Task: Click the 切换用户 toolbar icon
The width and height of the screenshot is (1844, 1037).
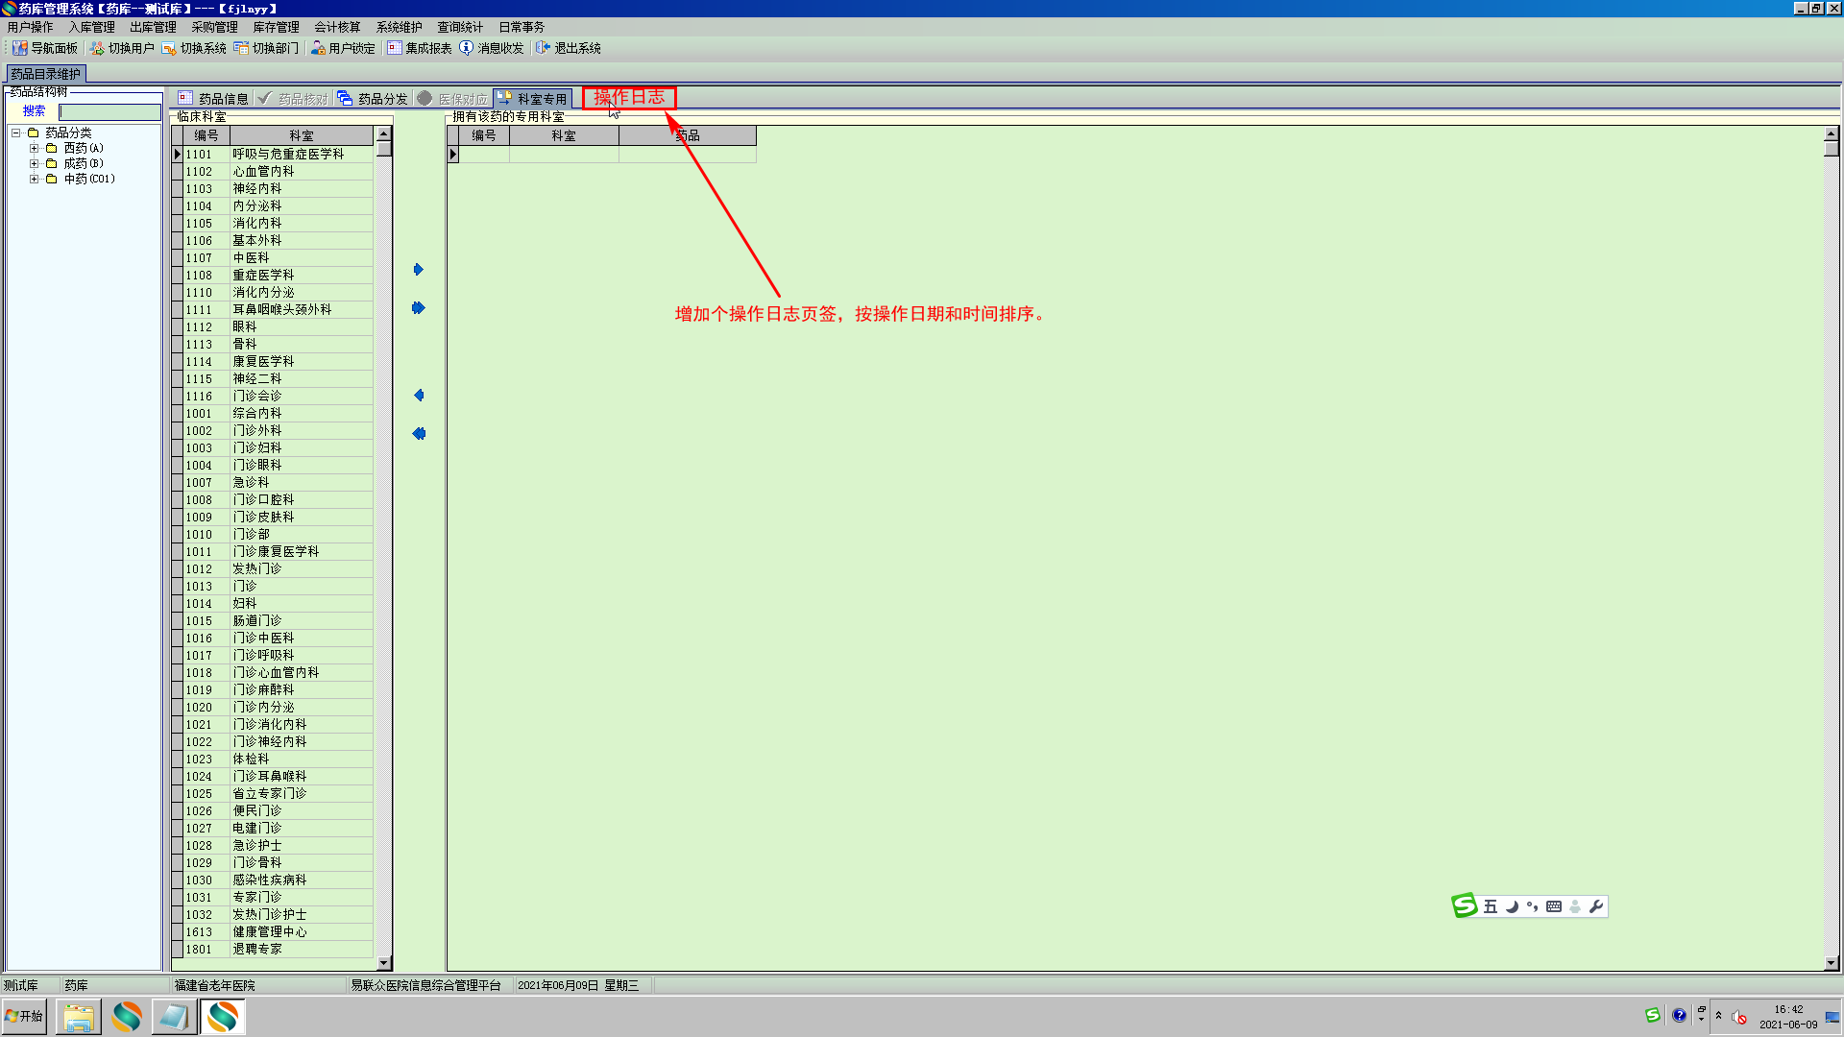Action: [x=97, y=48]
